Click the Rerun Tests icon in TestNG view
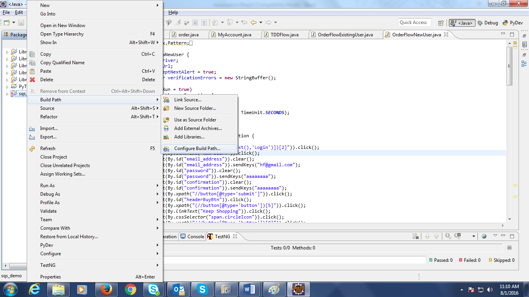The height and width of the screenshot is (297, 529). pos(448,236)
